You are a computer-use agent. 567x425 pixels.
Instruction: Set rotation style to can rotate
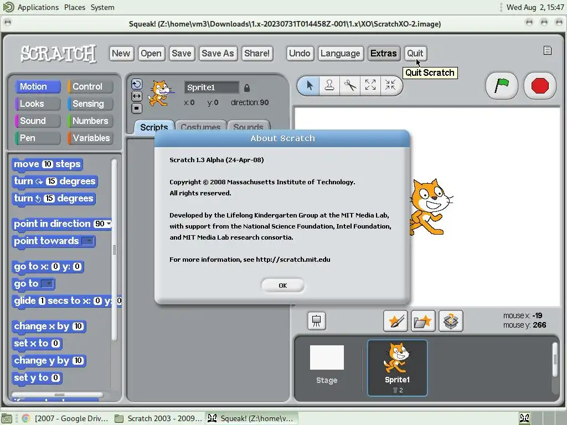point(136,85)
